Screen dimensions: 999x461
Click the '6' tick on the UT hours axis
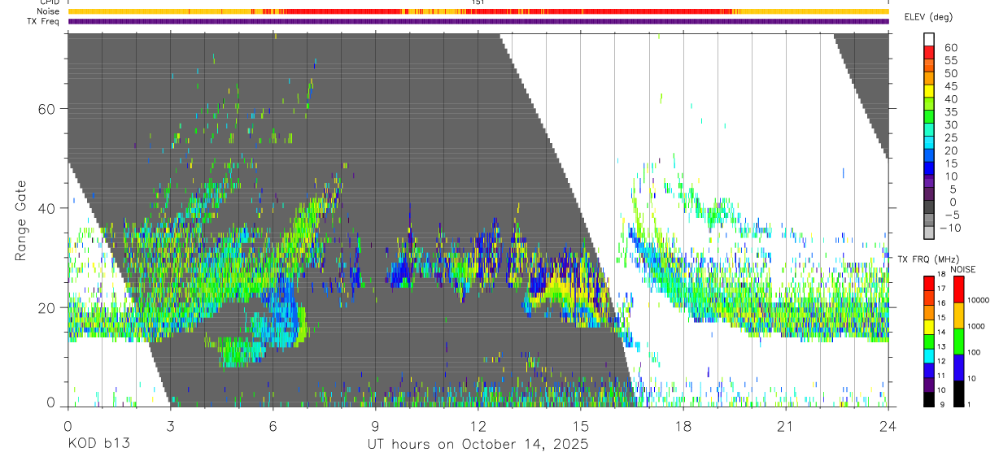tap(273, 425)
